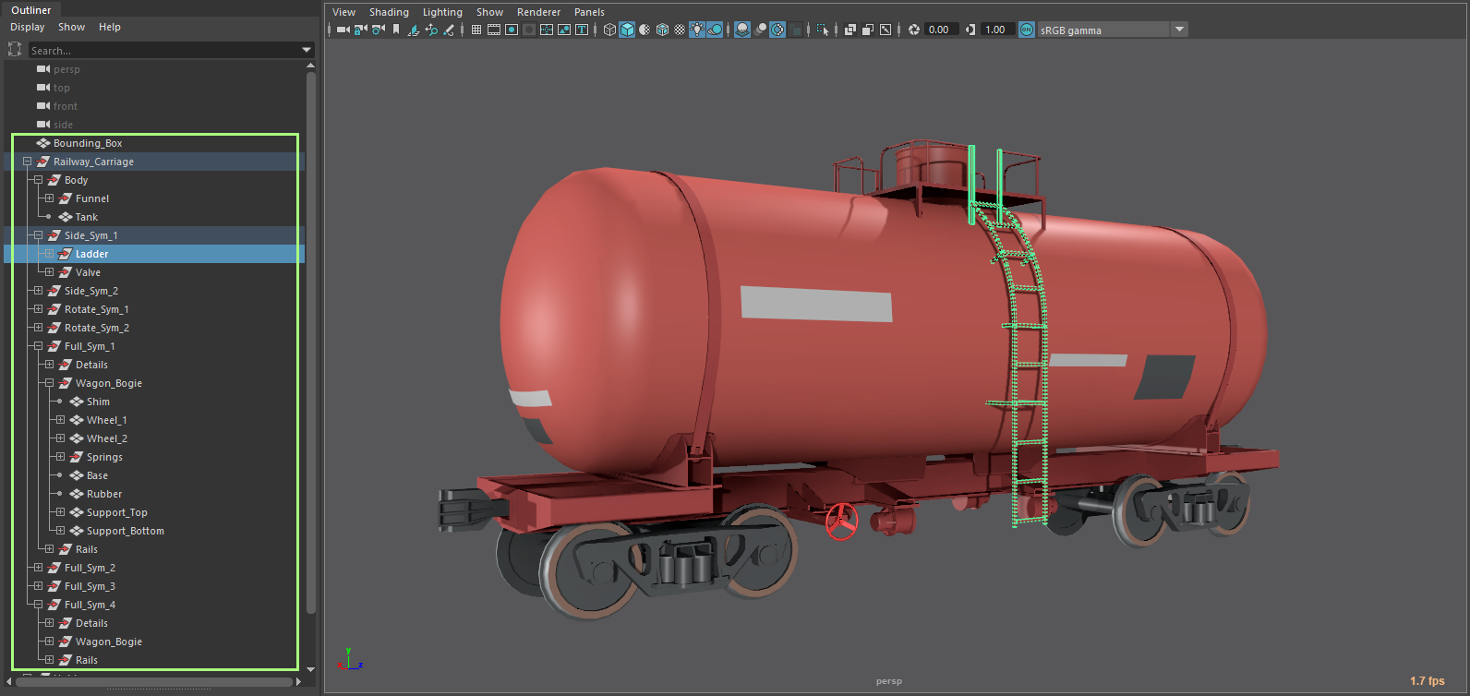The height and width of the screenshot is (696, 1470).
Task: Open the sRGB gamma view transform dropdown
Action: pos(1179,30)
